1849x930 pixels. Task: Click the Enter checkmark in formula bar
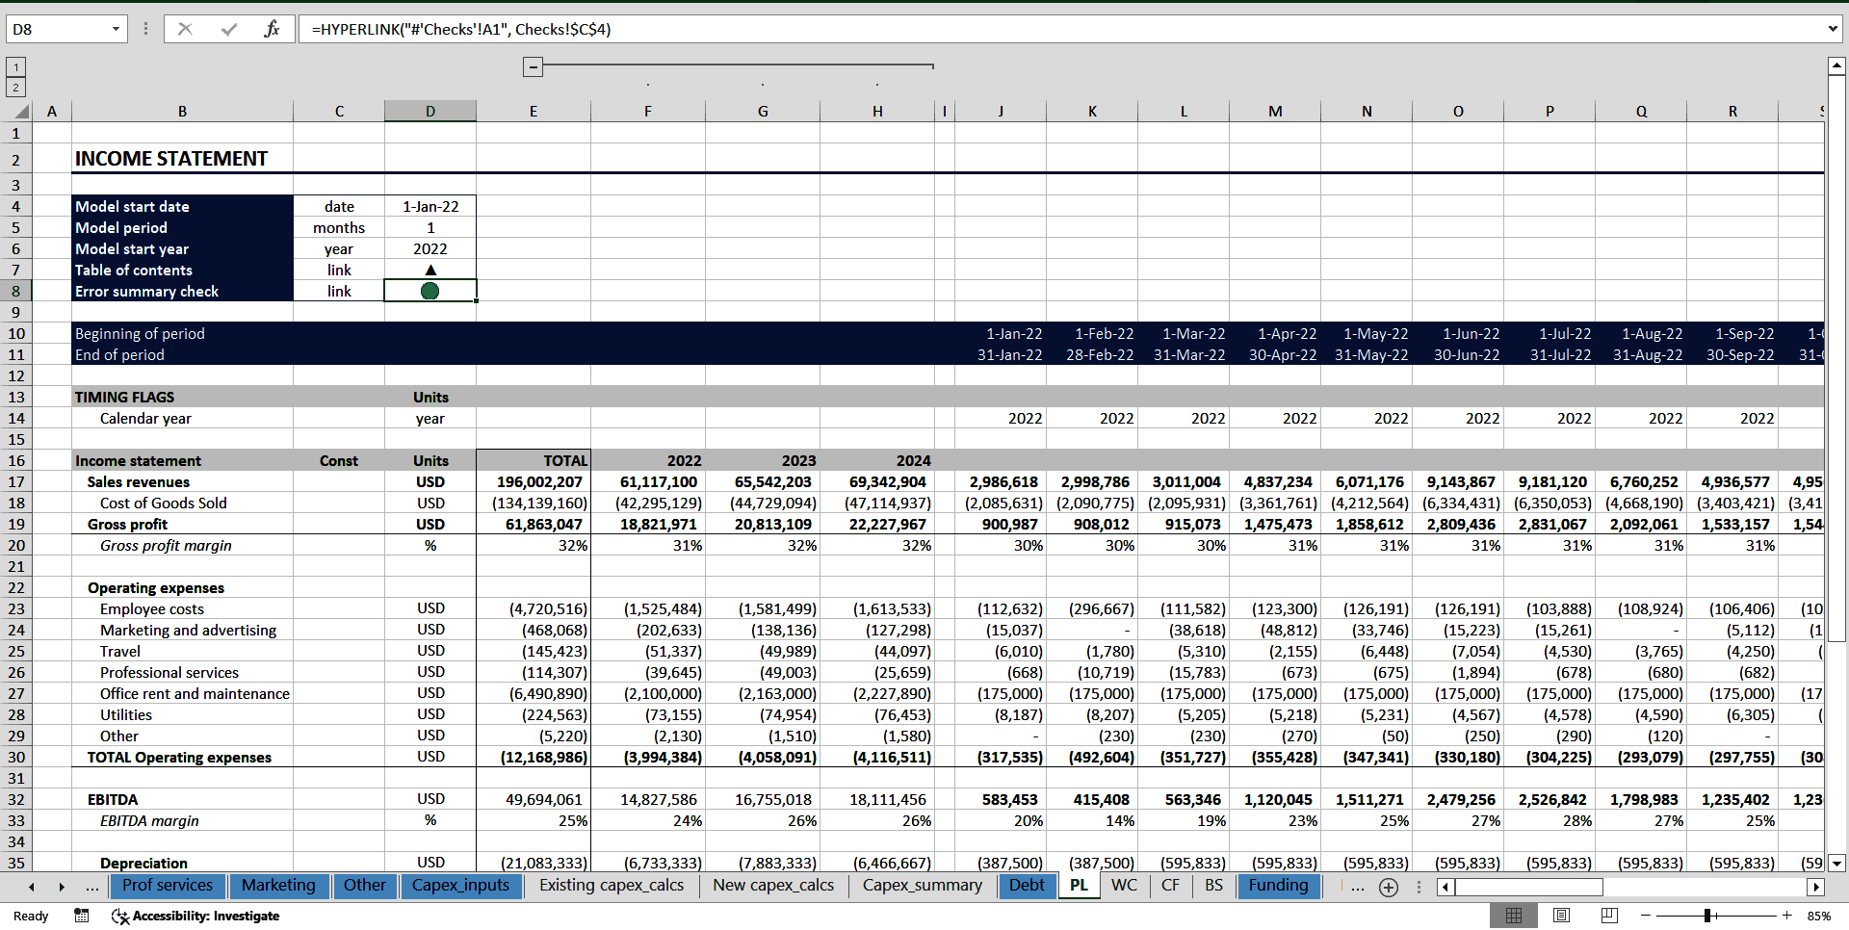click(228, 29)
